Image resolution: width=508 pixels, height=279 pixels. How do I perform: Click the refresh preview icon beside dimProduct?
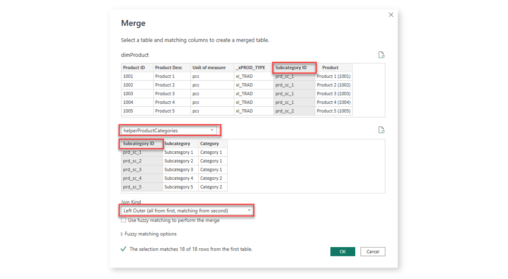pos(381,55)
